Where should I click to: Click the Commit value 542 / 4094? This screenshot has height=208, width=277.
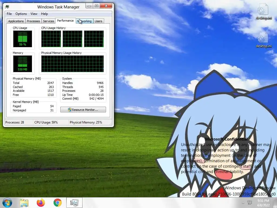[x=97, y=99]
